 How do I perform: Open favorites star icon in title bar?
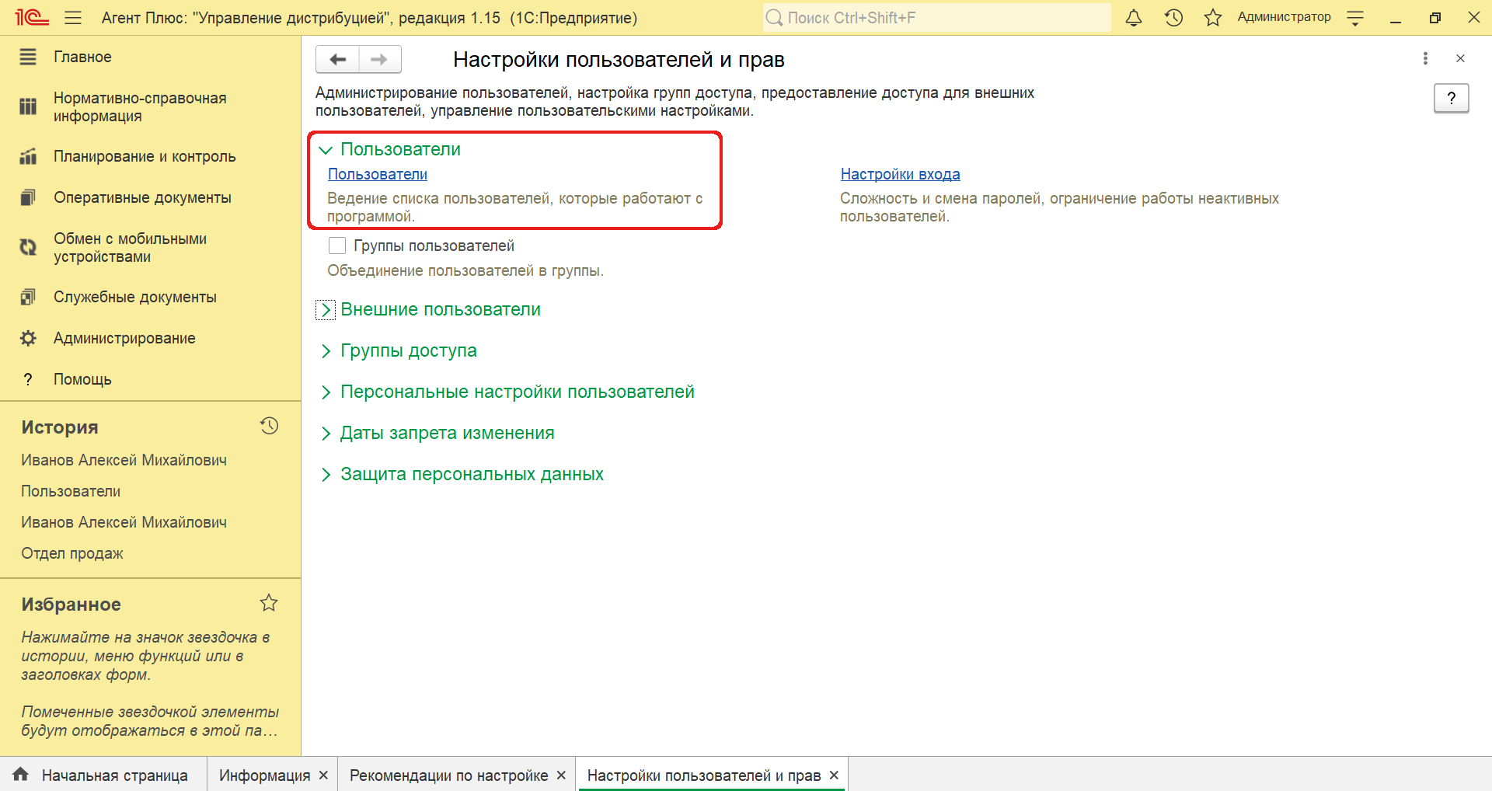(x=1212, y=18)
